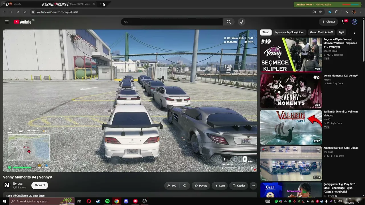Open the browser extensions puzzle icon
Image resolution: width=365 pixels, height=205 pixels.
point(337,12)
